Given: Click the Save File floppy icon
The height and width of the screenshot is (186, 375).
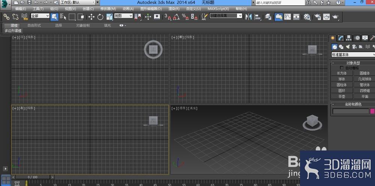Looking at the screenshot, I should [29, 2].
